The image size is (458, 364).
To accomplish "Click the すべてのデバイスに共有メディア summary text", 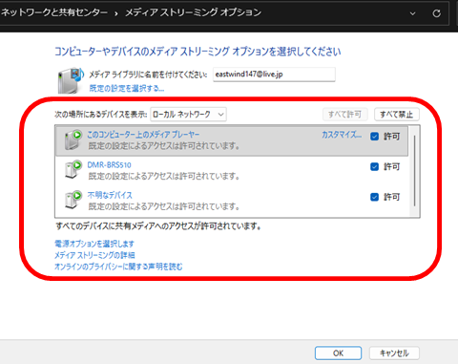I will point(158,226).
